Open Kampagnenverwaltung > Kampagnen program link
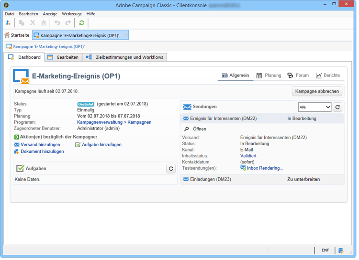 pyautogui.click(x=114, y=122)
